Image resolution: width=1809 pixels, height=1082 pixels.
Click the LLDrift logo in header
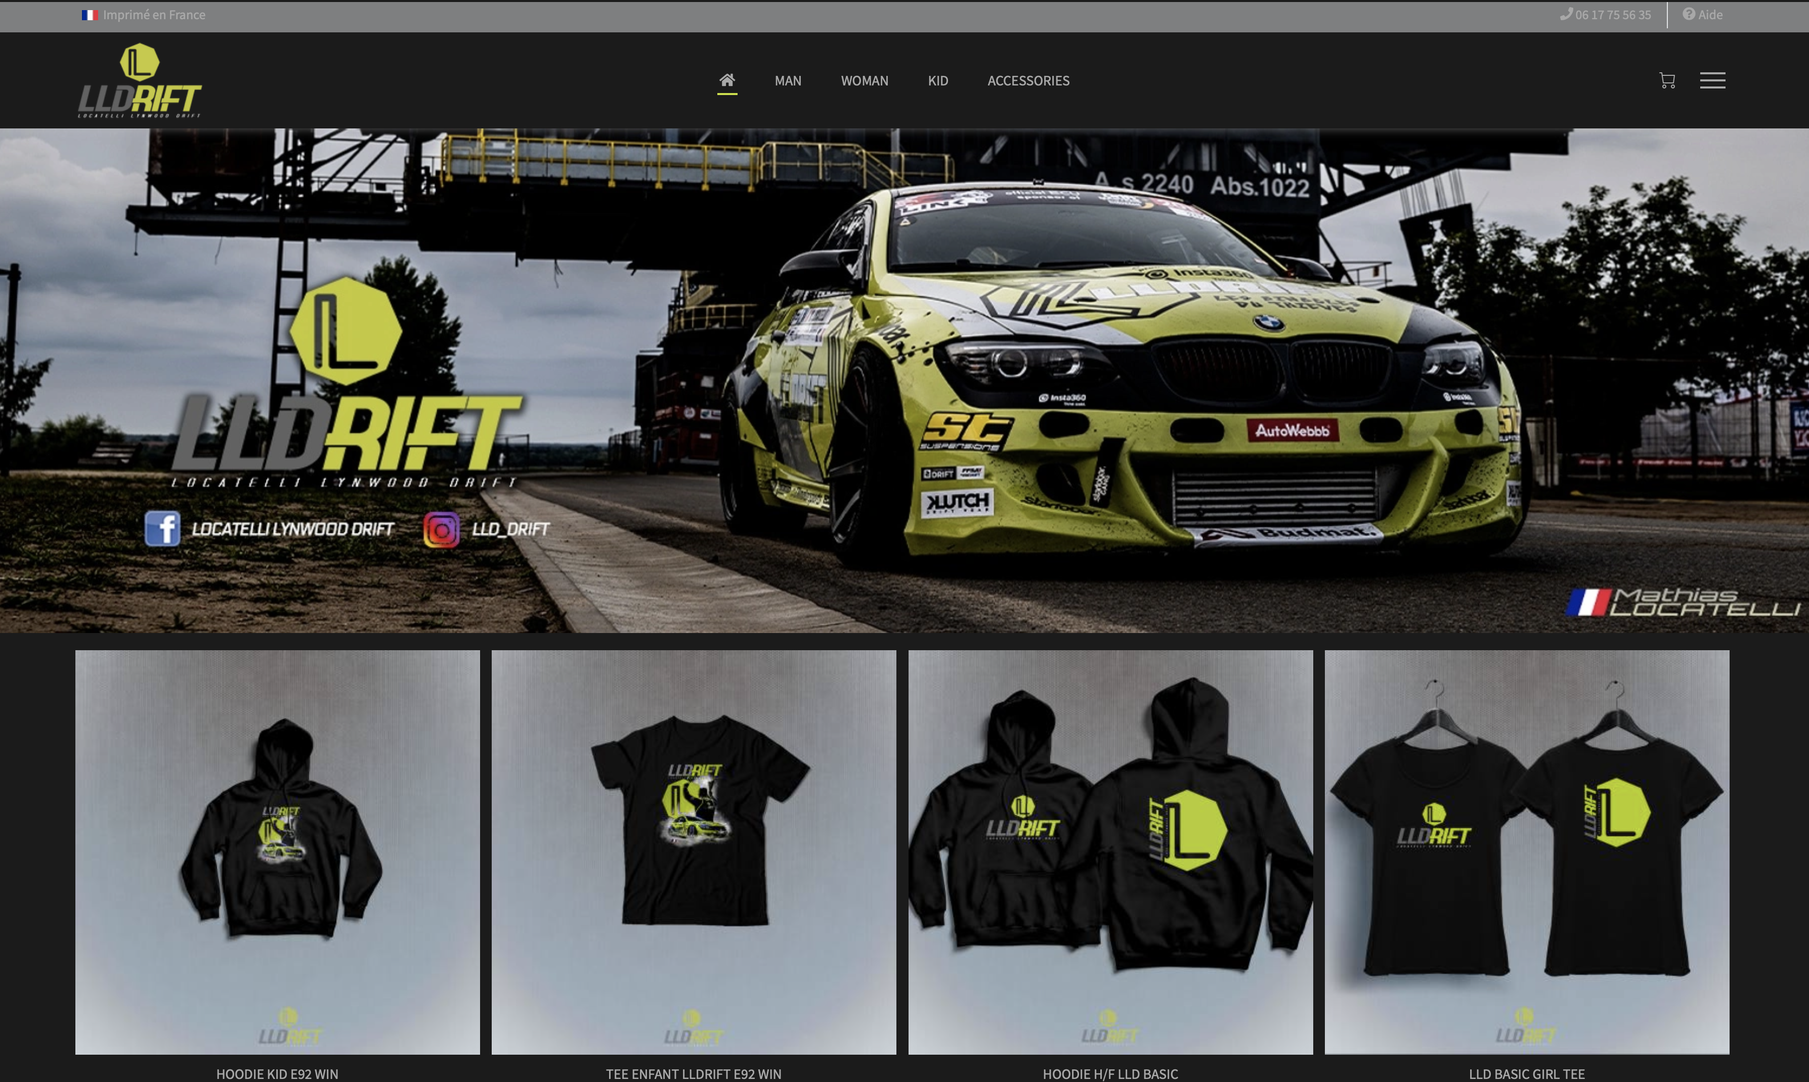[139, 80]
